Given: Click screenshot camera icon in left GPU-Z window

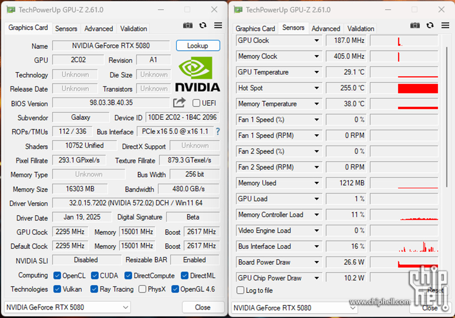Looking at the screenshot, I should click(188, 26).
